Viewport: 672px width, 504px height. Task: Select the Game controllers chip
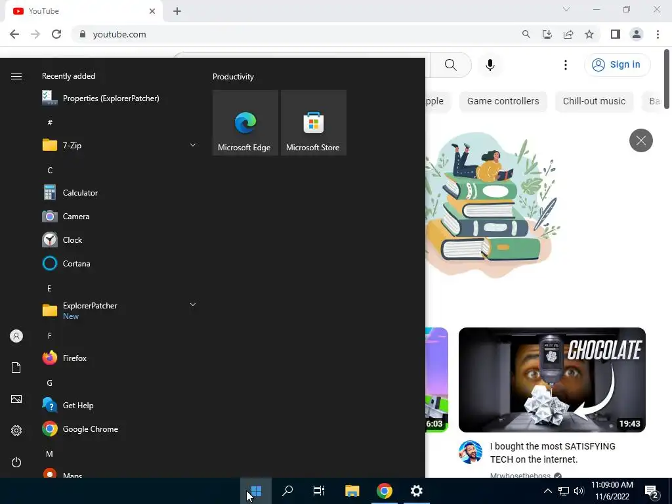point(503,101)
